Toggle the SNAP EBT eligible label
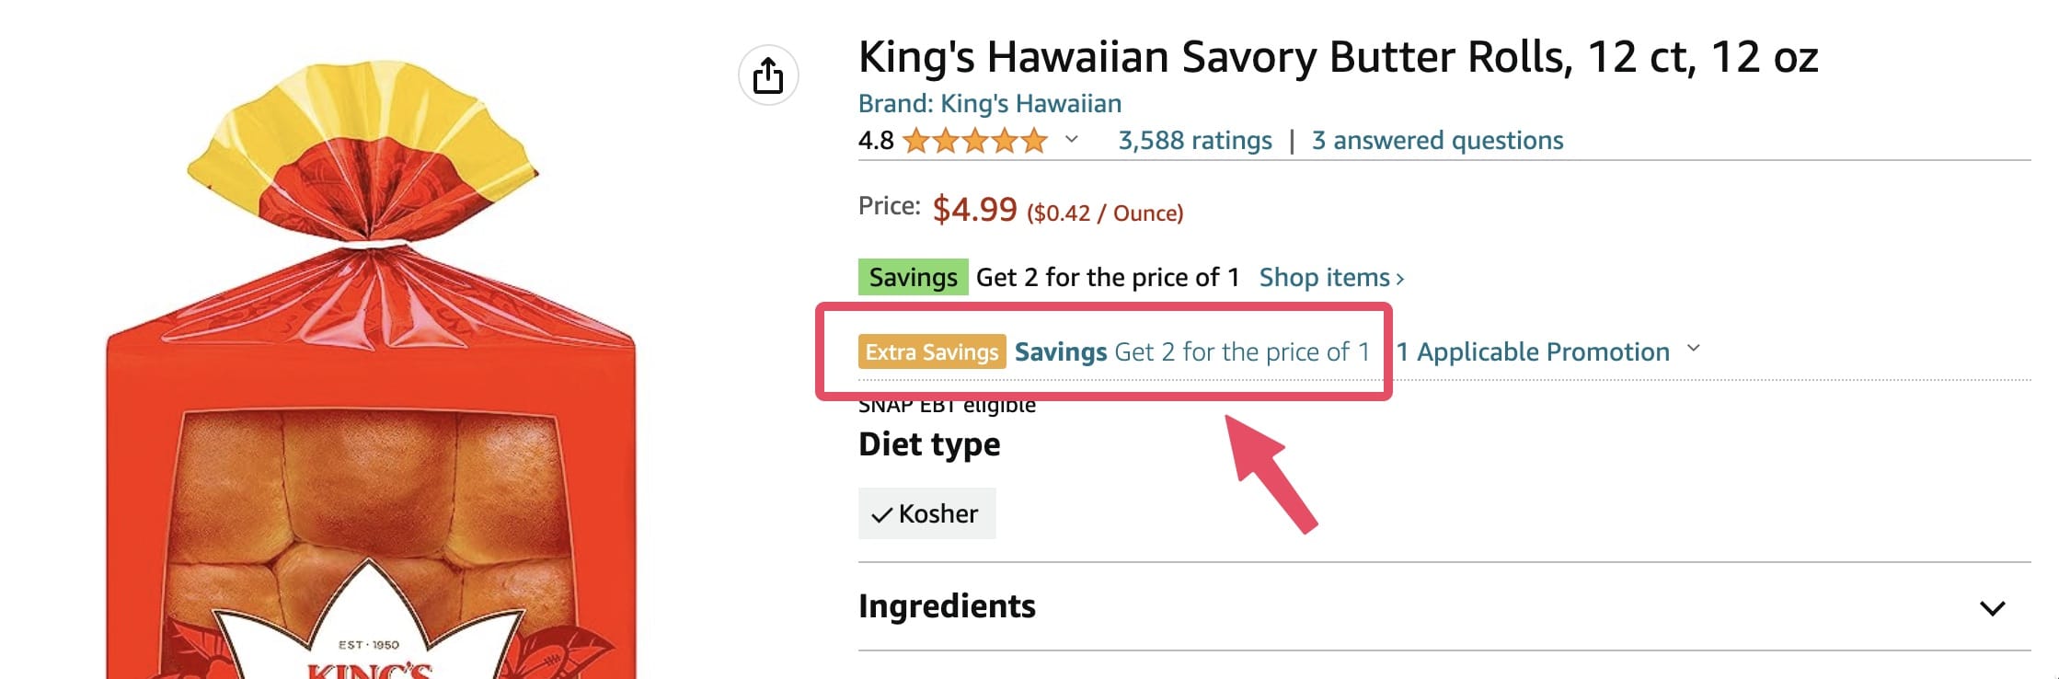Screen dimensions: 2059x679 [x=947, y=403]
